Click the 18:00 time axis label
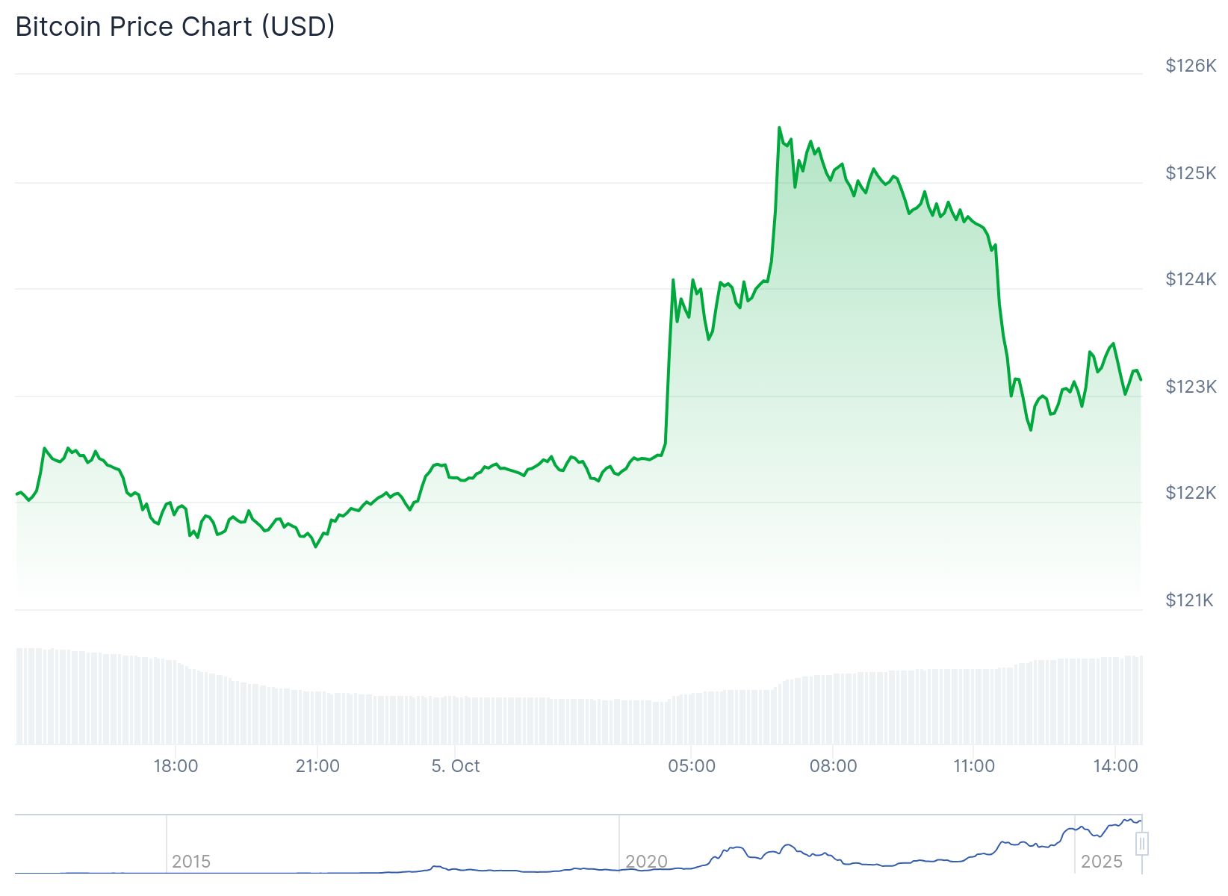Screen dimensions: 1228x896 pos(176,766)
